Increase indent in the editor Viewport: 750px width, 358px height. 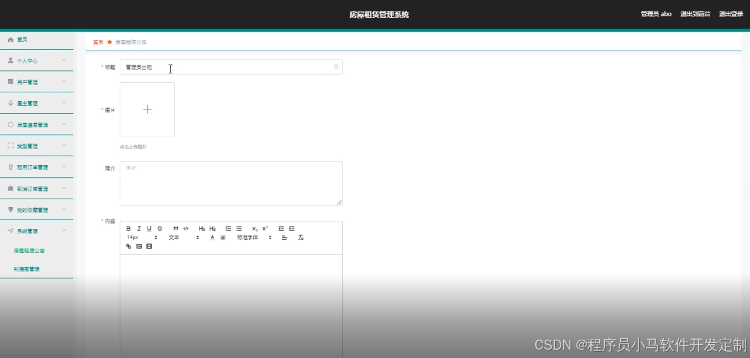click(292, 228)
